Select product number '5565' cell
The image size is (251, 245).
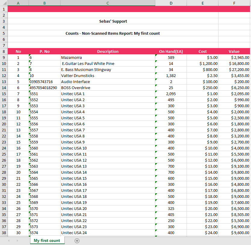(45, 178)
